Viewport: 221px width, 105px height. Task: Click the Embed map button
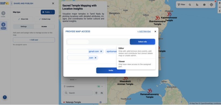pyautogui.click(x=45, y=19)
